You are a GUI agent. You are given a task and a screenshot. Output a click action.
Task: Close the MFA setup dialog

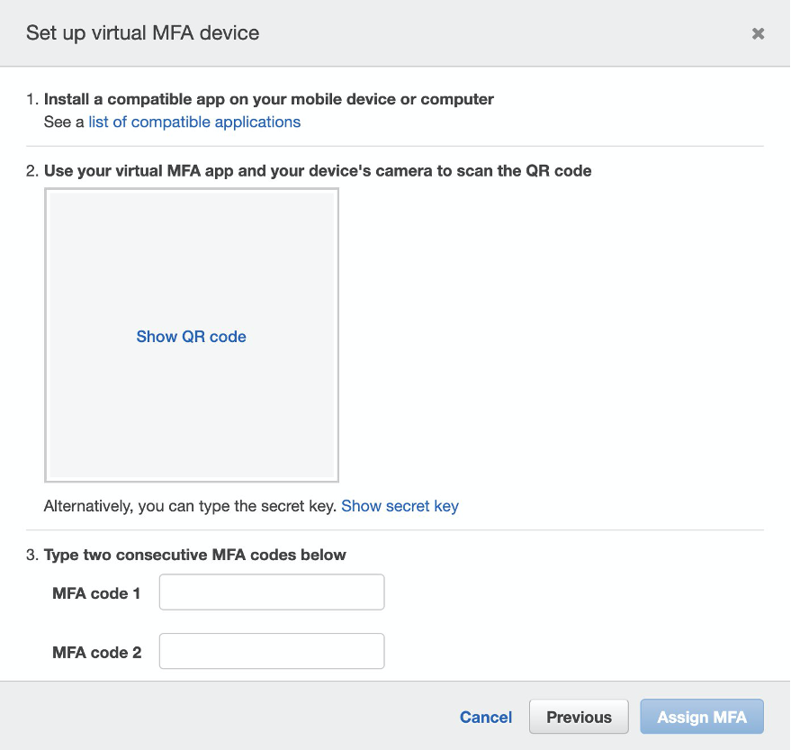758,33
